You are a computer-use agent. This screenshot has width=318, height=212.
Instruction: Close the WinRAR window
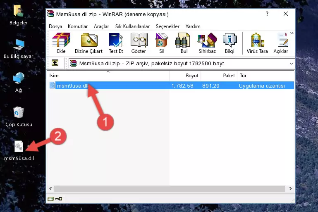[x=286, y=14]
